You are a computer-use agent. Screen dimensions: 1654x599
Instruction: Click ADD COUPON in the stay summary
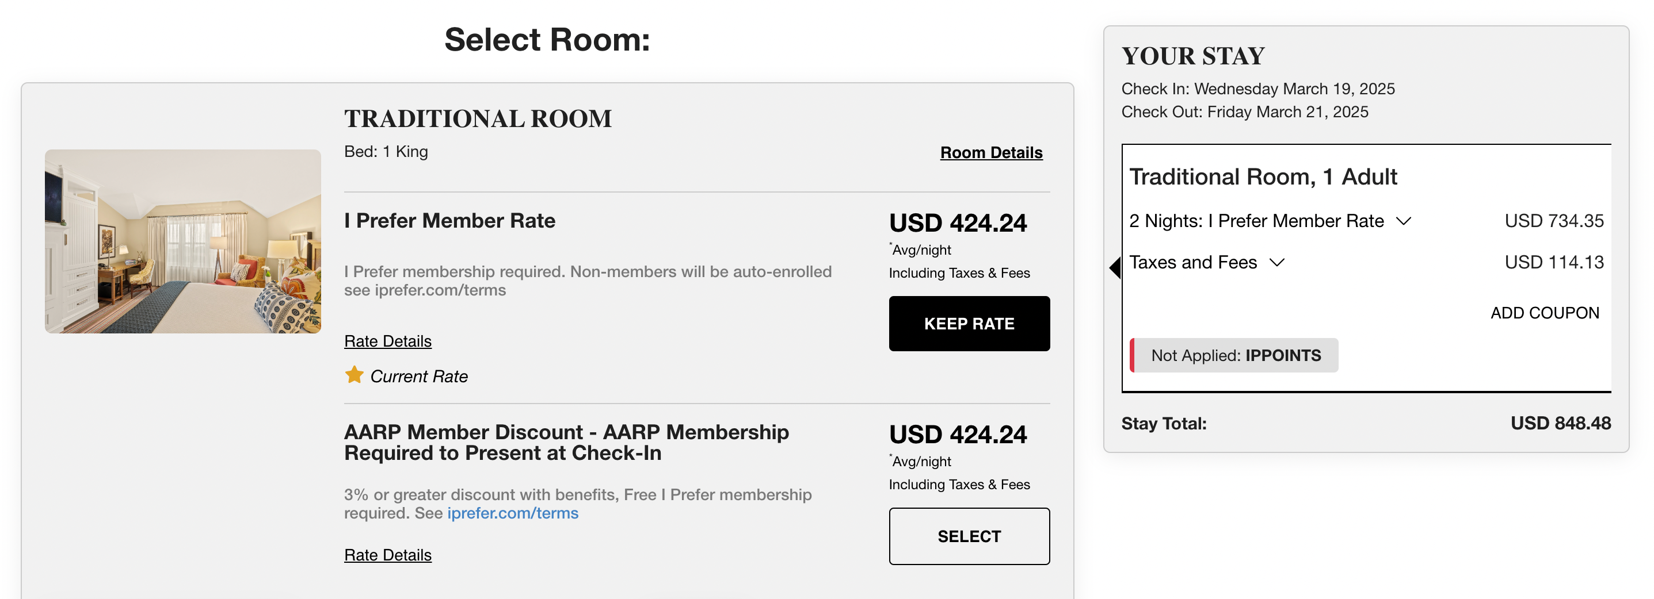[x=1544, y=313]
